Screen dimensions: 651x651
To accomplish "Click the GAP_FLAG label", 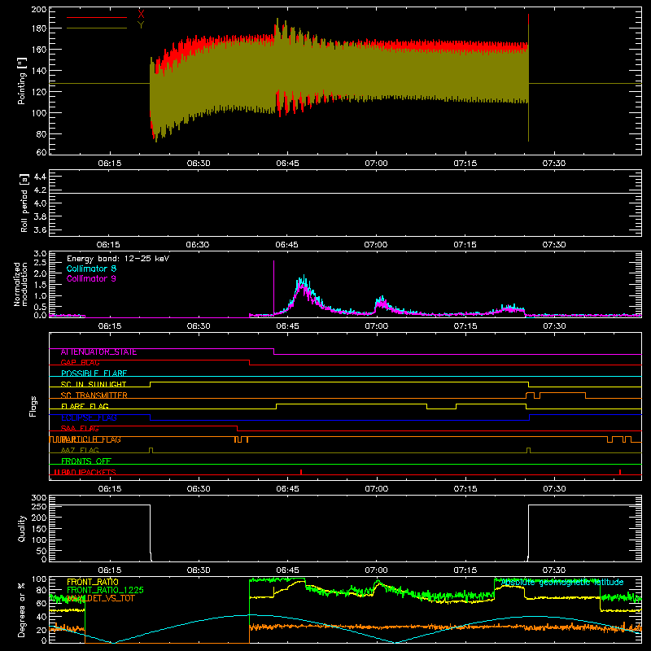I will pos(80,363).
